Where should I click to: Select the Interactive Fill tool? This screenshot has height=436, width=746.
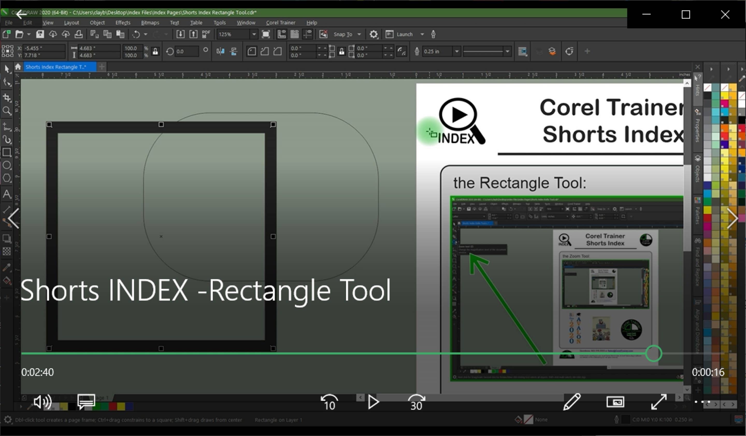[x=7, y=281]
